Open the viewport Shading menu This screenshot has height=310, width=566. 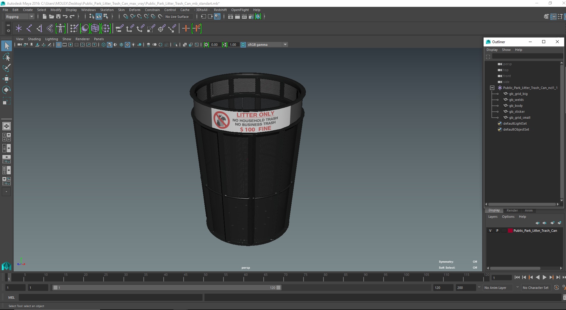34,39
